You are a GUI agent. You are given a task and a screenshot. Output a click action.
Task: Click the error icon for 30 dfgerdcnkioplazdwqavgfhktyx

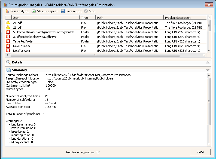pos(8,37)
